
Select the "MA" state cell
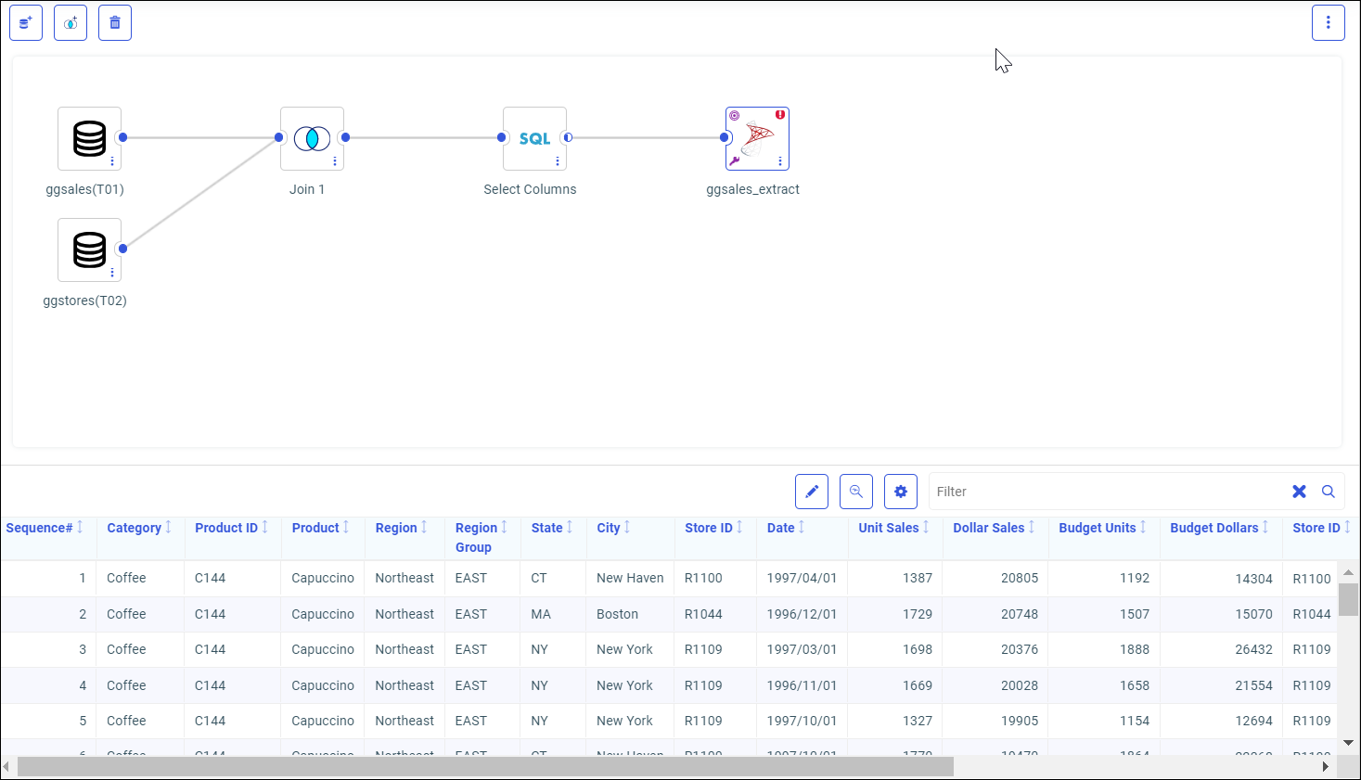pos(541,614)
